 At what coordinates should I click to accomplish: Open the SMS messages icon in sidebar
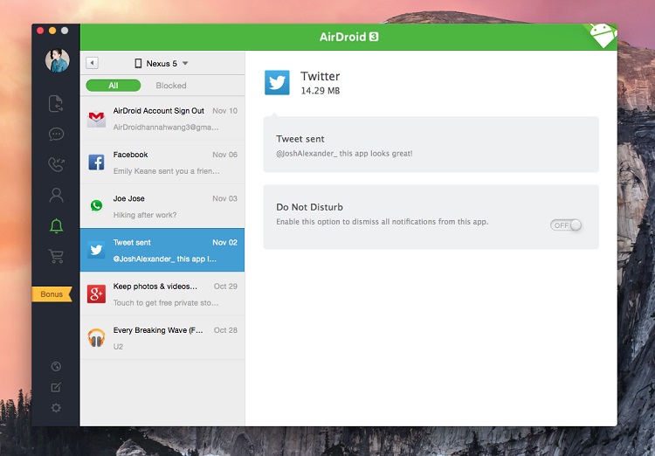[56, 135]
